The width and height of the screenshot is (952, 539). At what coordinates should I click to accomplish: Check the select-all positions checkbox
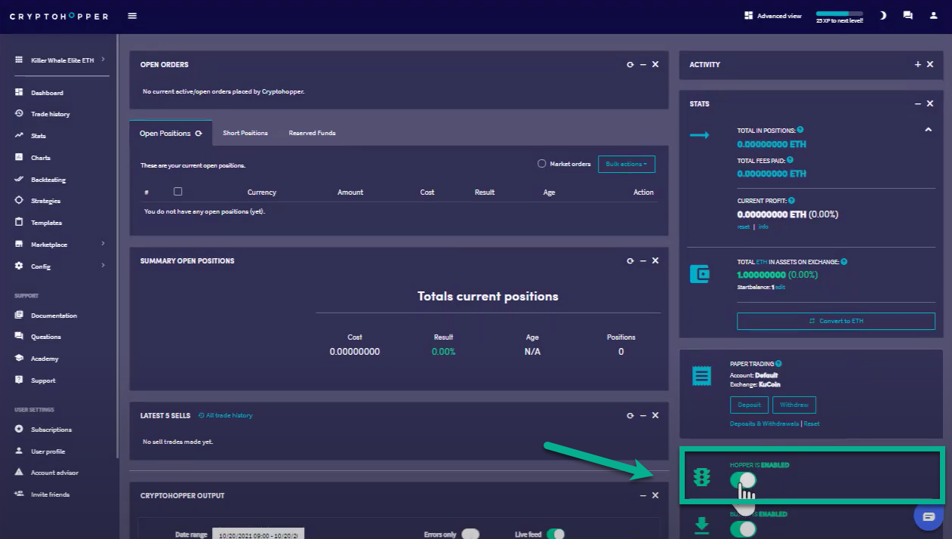coord(178,192)
